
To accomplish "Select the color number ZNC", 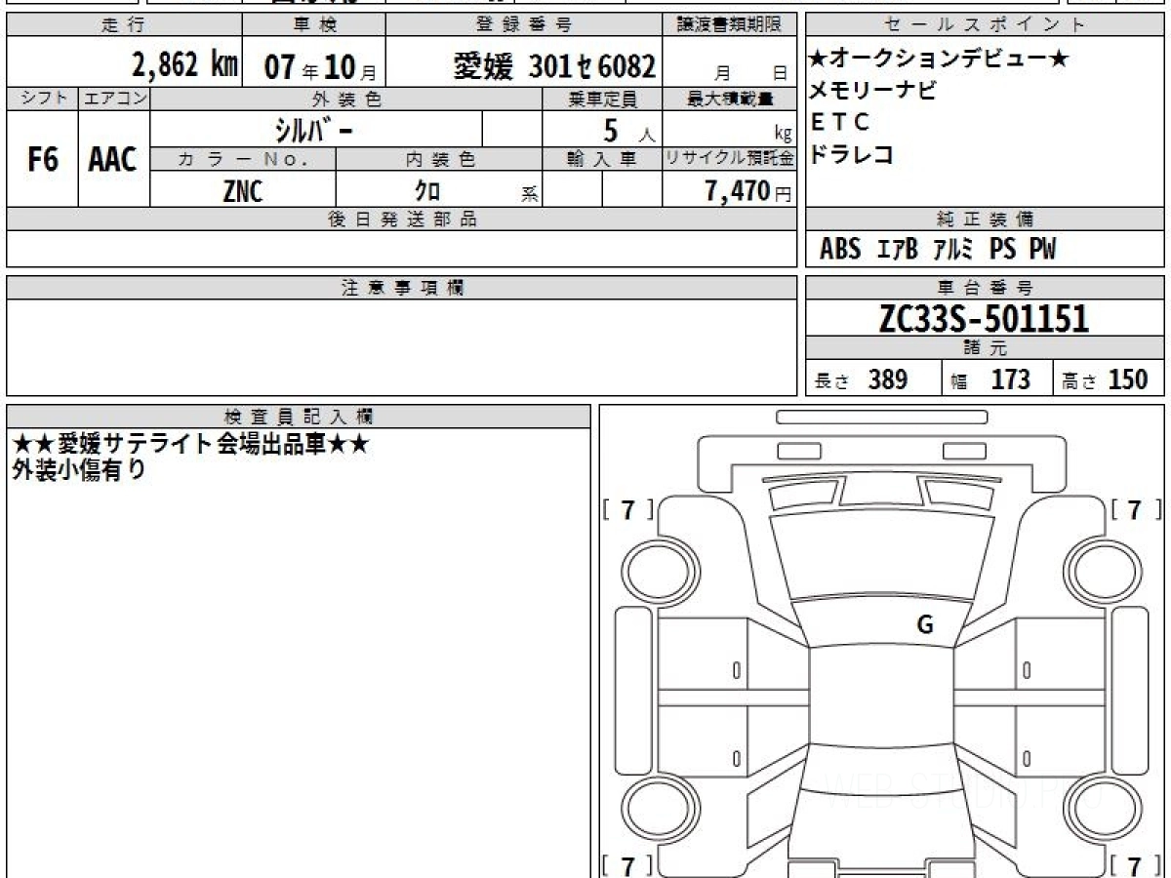I will pyautogui.click(x=242, y=191).
